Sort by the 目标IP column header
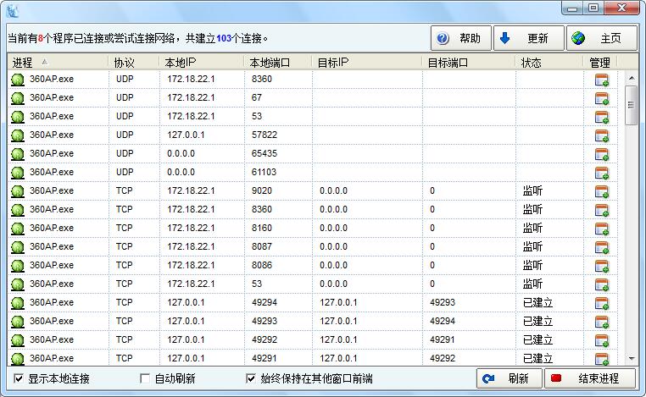 (367, 63)
